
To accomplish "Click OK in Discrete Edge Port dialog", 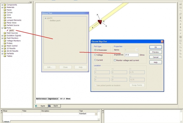I will tap(156, 47).
